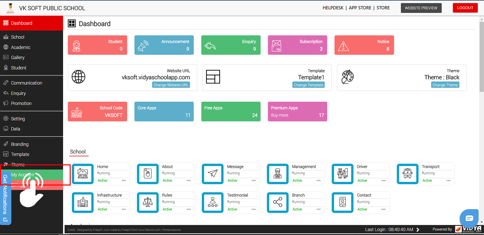Go to My Account in sidebar

pos(31,175)
